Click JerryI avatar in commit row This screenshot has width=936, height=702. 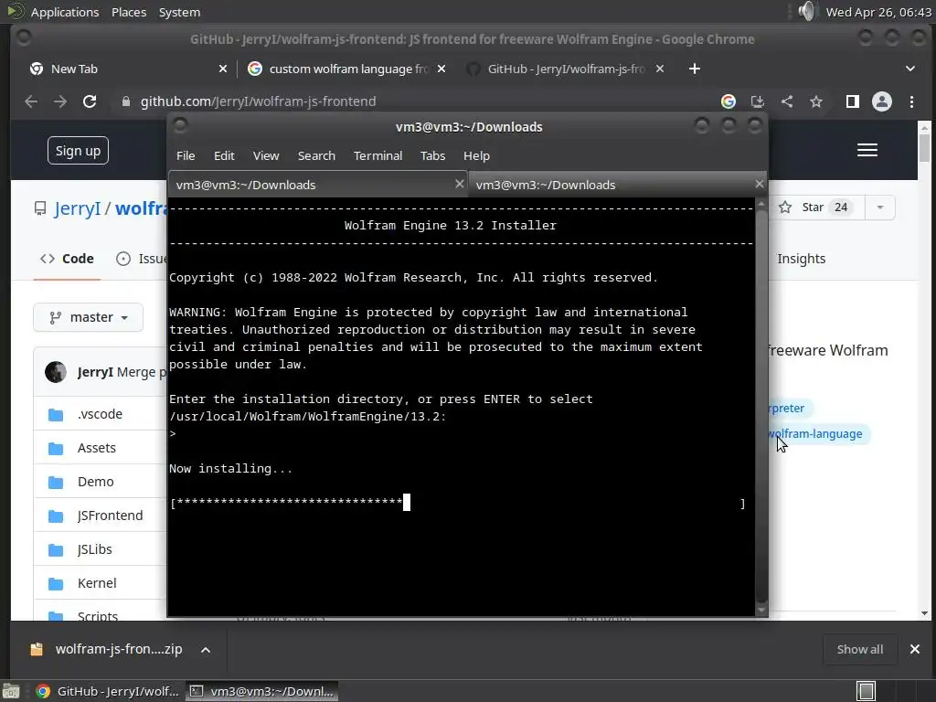(x=56, y=372)
